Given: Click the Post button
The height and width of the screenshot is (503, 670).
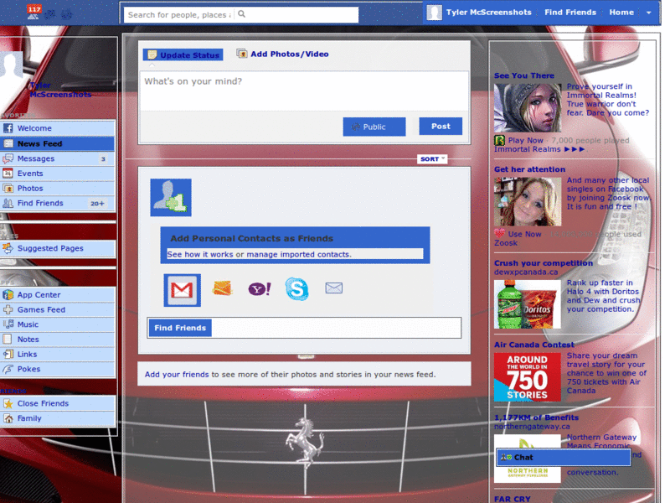Looking at the screenshot, I should point(441,127).
